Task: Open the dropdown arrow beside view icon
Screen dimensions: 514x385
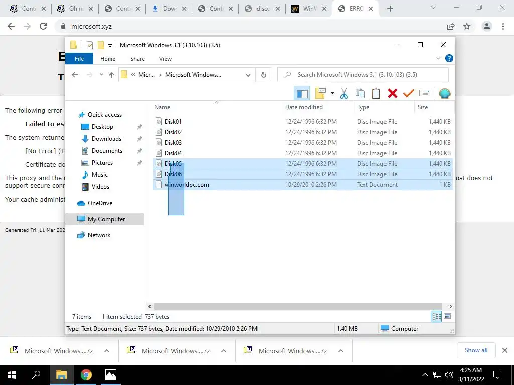Action: pyautogui.click(x=332, y=93)
